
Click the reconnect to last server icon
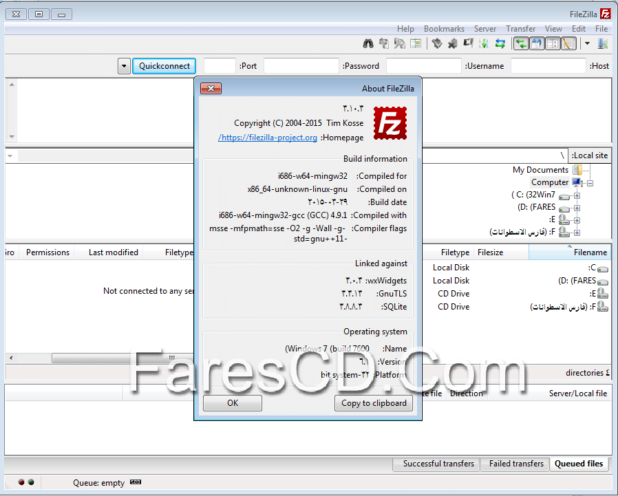pos(436,43)
